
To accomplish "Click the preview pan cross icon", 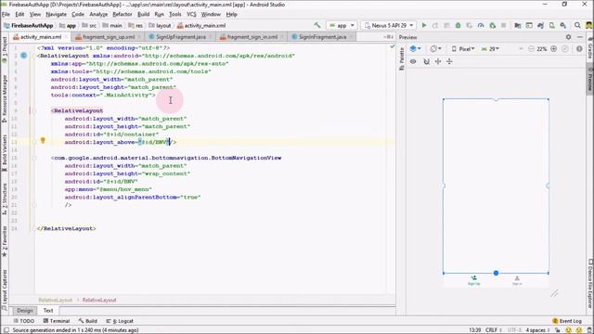I will (x=438, y=61).
